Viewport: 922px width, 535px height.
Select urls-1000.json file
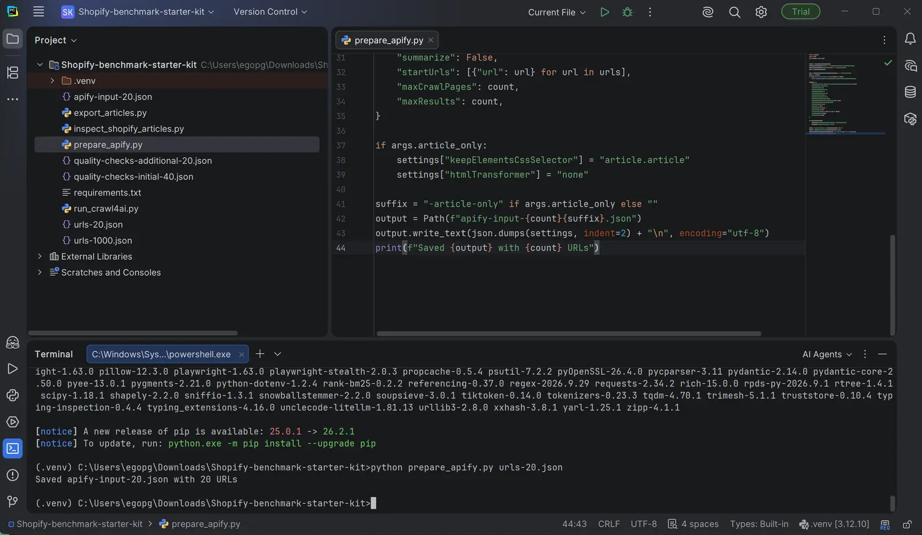103,240
